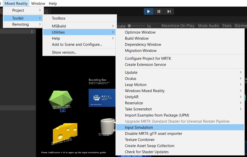Viewport: 247px width, 157px height.
Task: Expand the Project submenu
Action: click(23, 10)
